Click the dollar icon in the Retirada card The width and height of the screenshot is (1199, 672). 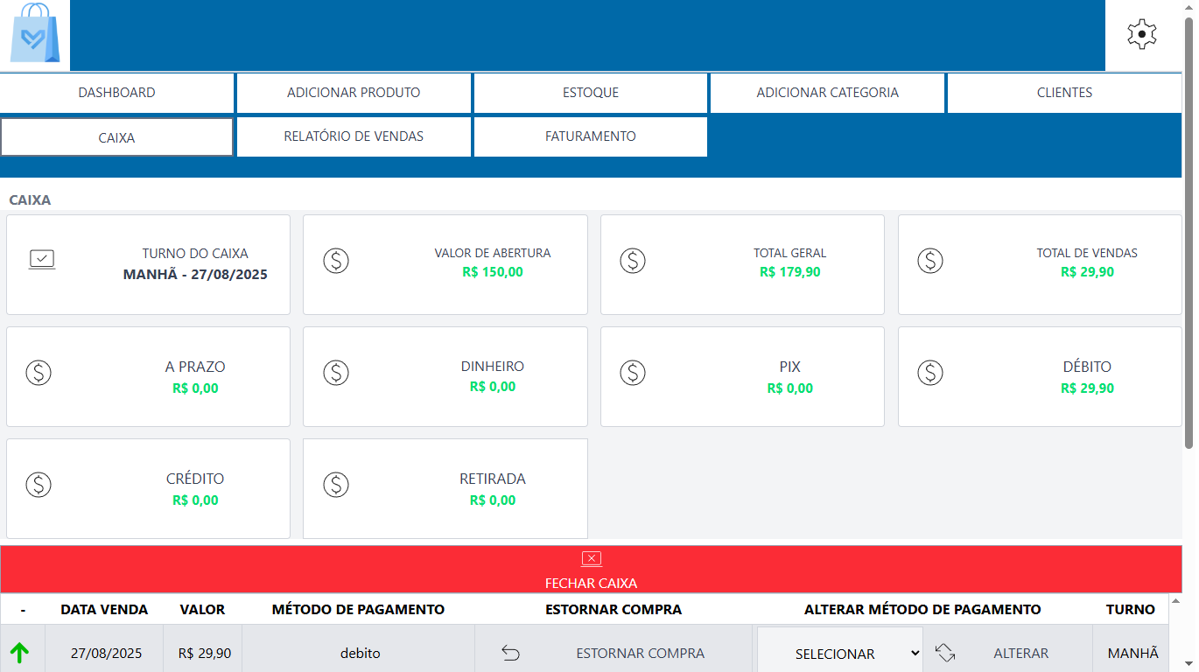click(336, 484)
